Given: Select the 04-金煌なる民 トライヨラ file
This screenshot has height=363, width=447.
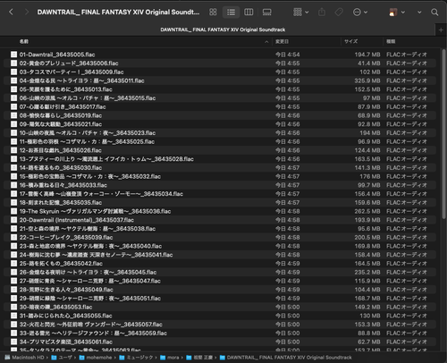Looking at the screenshot, I should click(x=220, y=80).
